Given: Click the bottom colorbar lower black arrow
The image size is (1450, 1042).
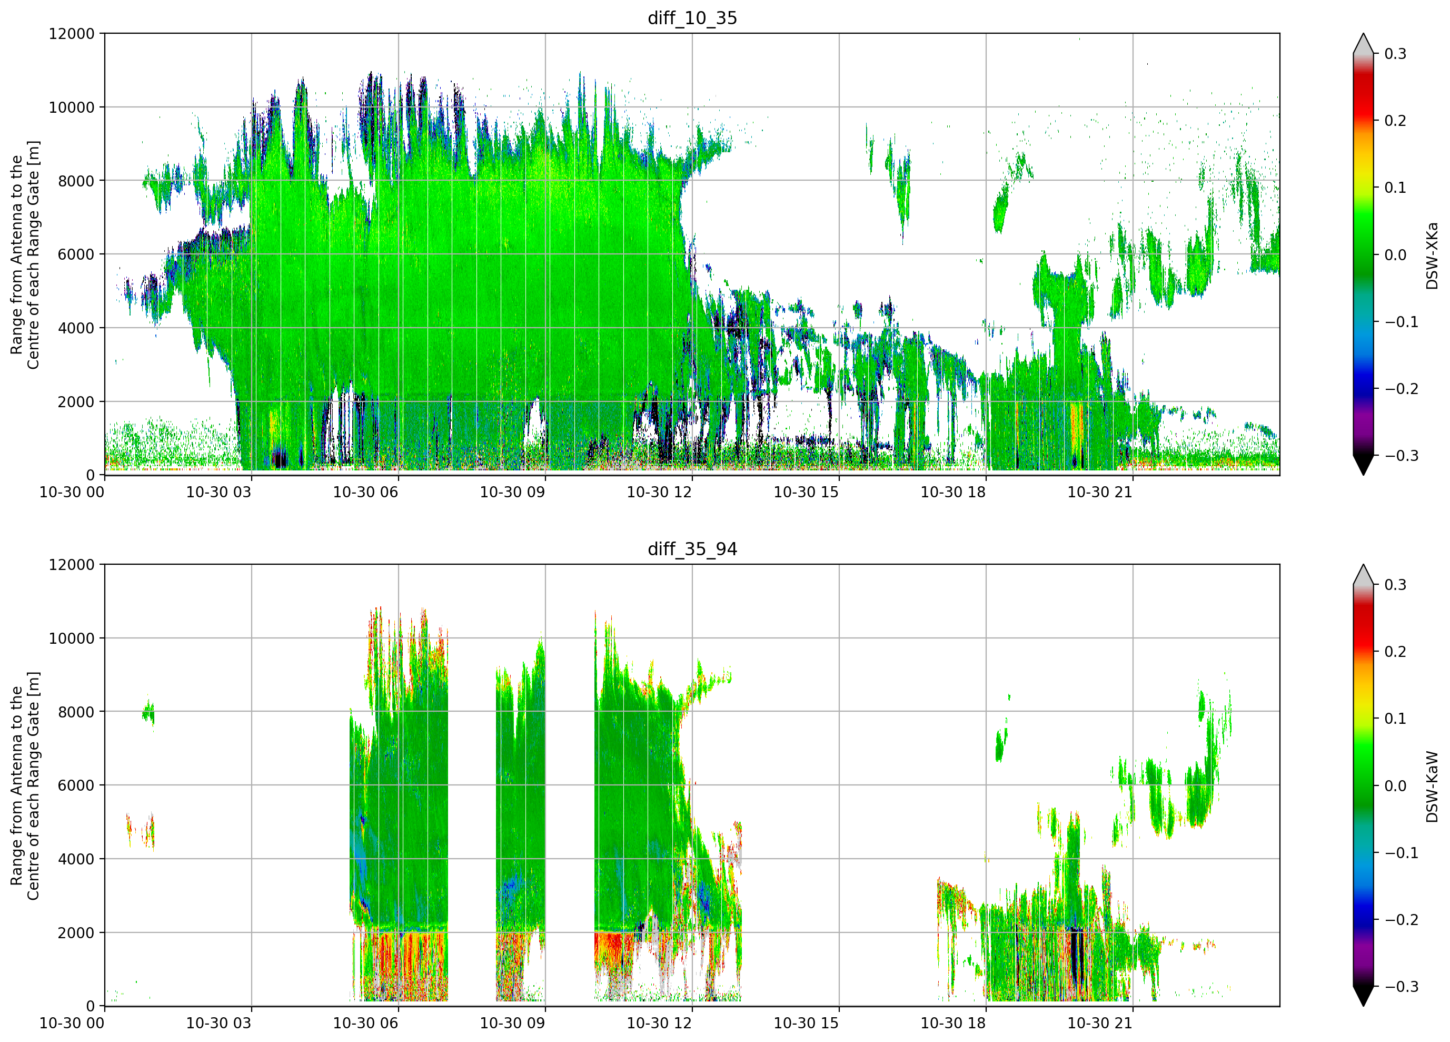Looking at the screenshot, I should pyautogui.click(x=1363, y=996).
